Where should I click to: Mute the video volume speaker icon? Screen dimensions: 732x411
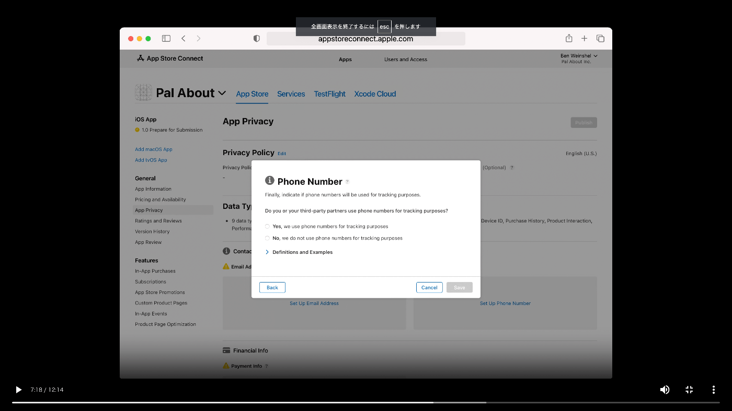pyautogui.click(x=665, y=390)
